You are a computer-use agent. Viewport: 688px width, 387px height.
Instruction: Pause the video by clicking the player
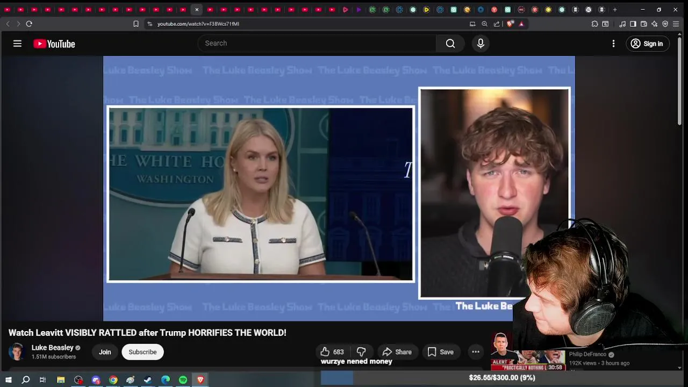[x=339, y=188]
